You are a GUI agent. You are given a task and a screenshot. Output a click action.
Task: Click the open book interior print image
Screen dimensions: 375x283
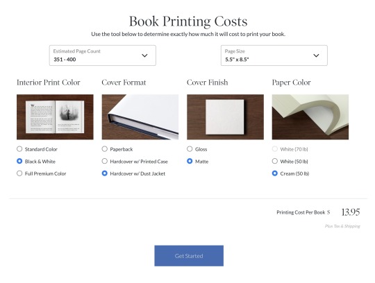[x=55, y=117]
